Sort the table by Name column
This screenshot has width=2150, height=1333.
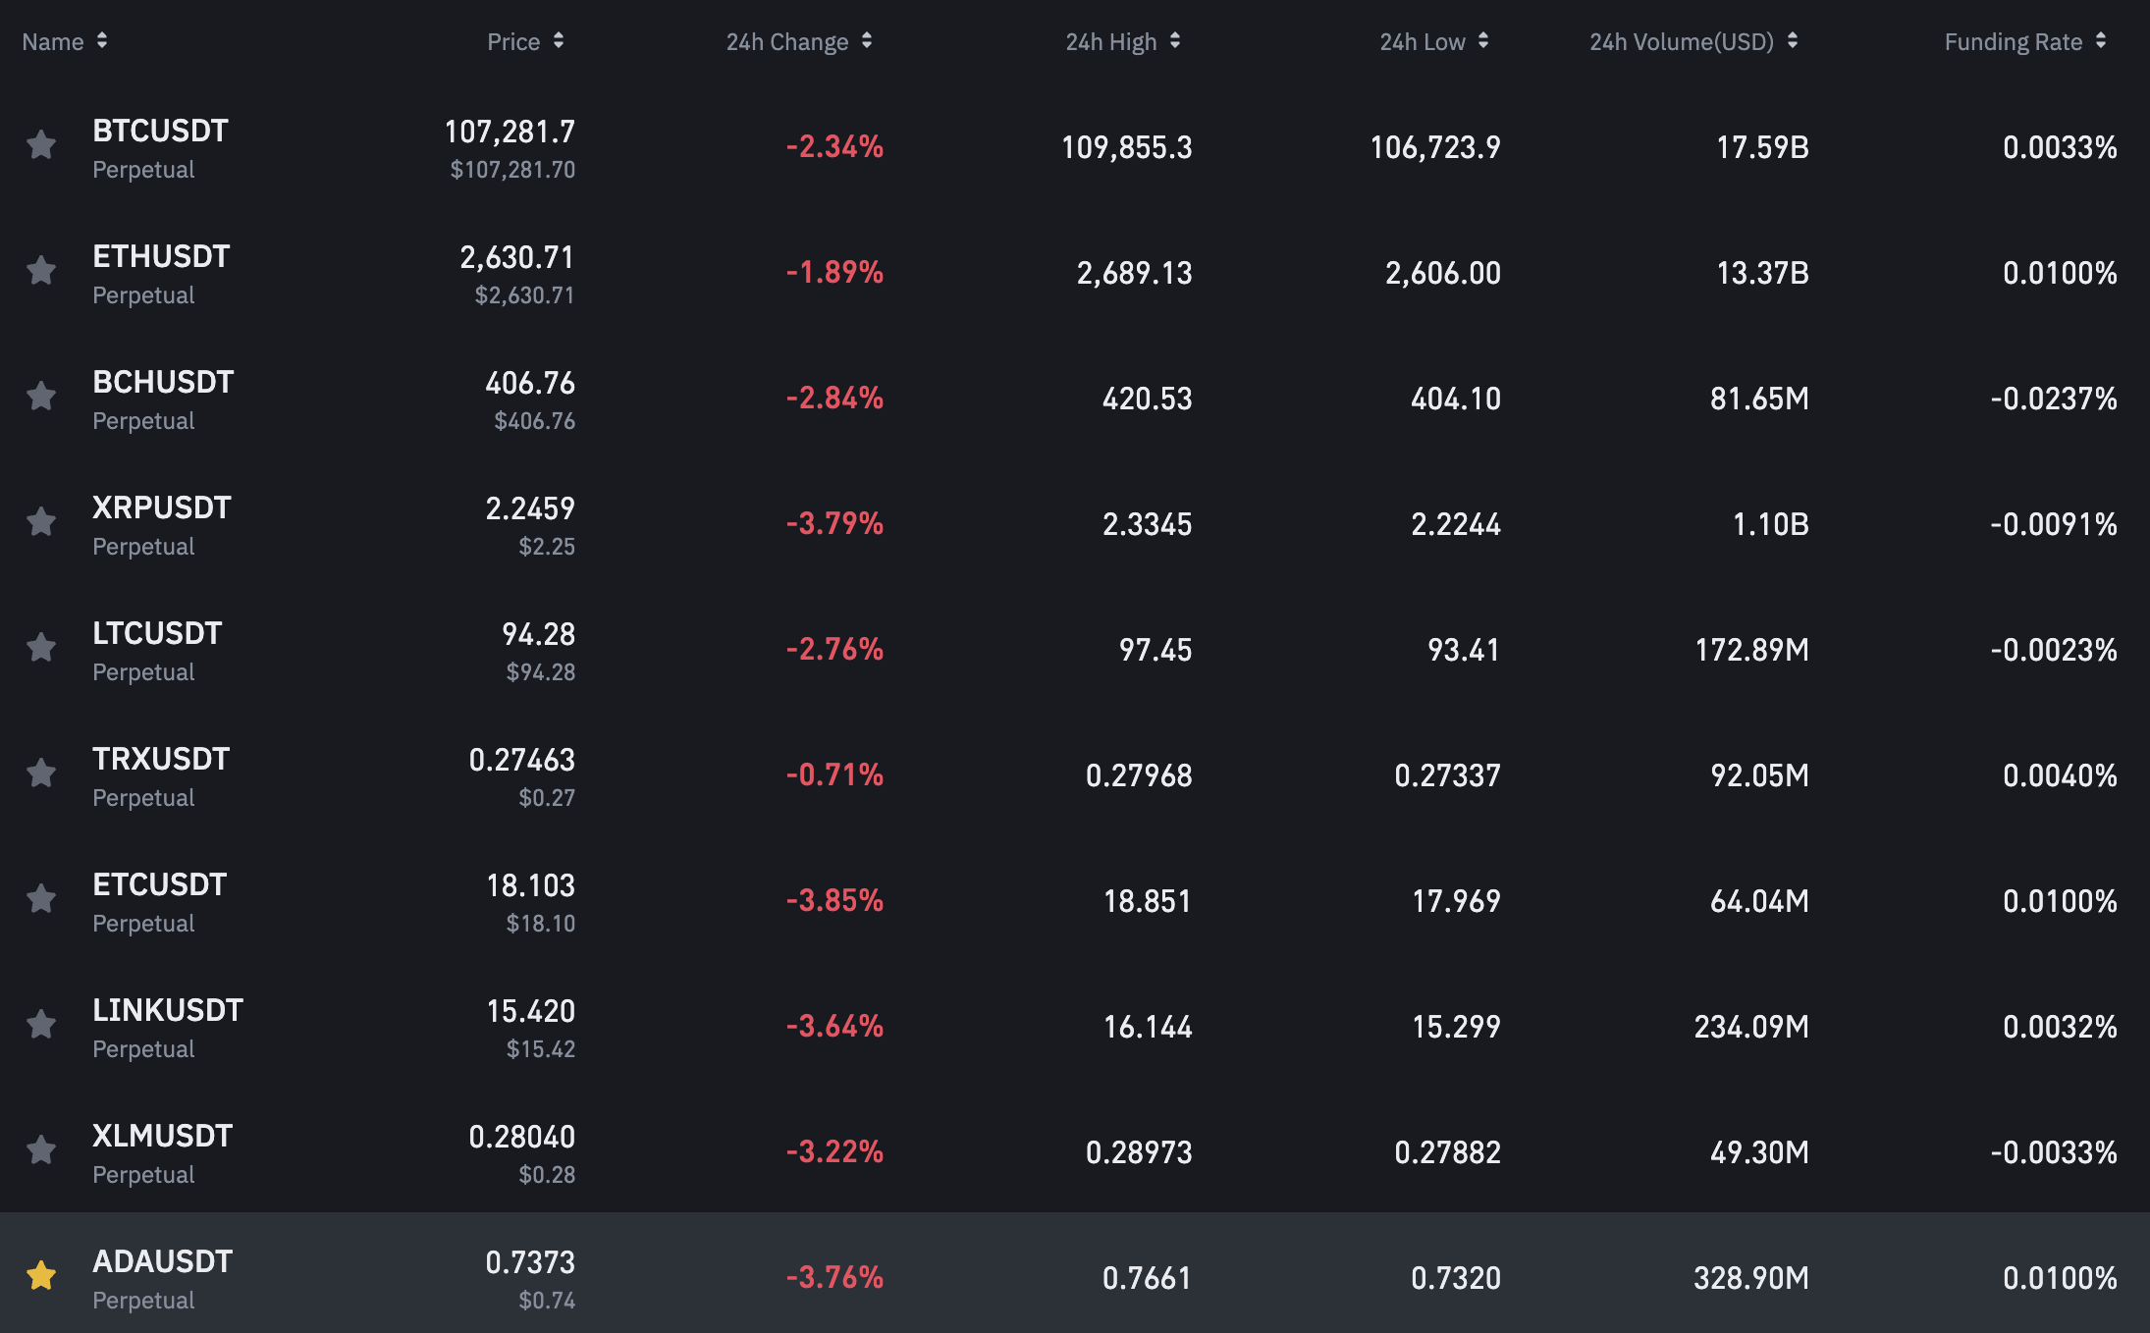[65, 41]
